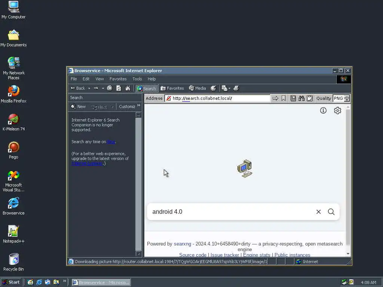Open the Media toolbar button
The width and height of the screenshot is (383, 287).
pyautogui.click(x=197, y=88)
